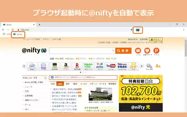Select the エンタメ news tab
Viewport: 187px width, 117px height.
84,84
